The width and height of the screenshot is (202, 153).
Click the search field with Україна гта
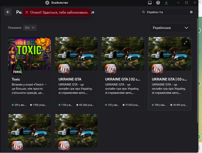(x=167, y=12)
